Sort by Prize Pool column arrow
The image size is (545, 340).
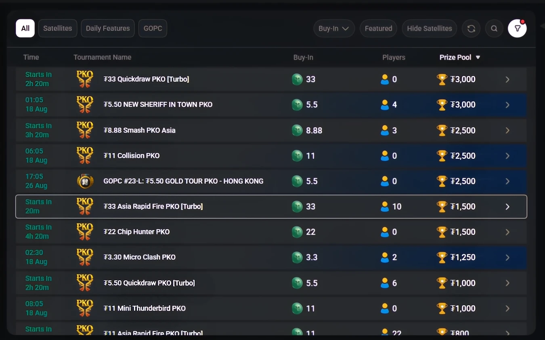[478, 58]
